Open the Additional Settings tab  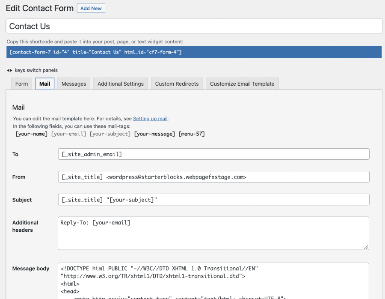[x=120, y=84]
